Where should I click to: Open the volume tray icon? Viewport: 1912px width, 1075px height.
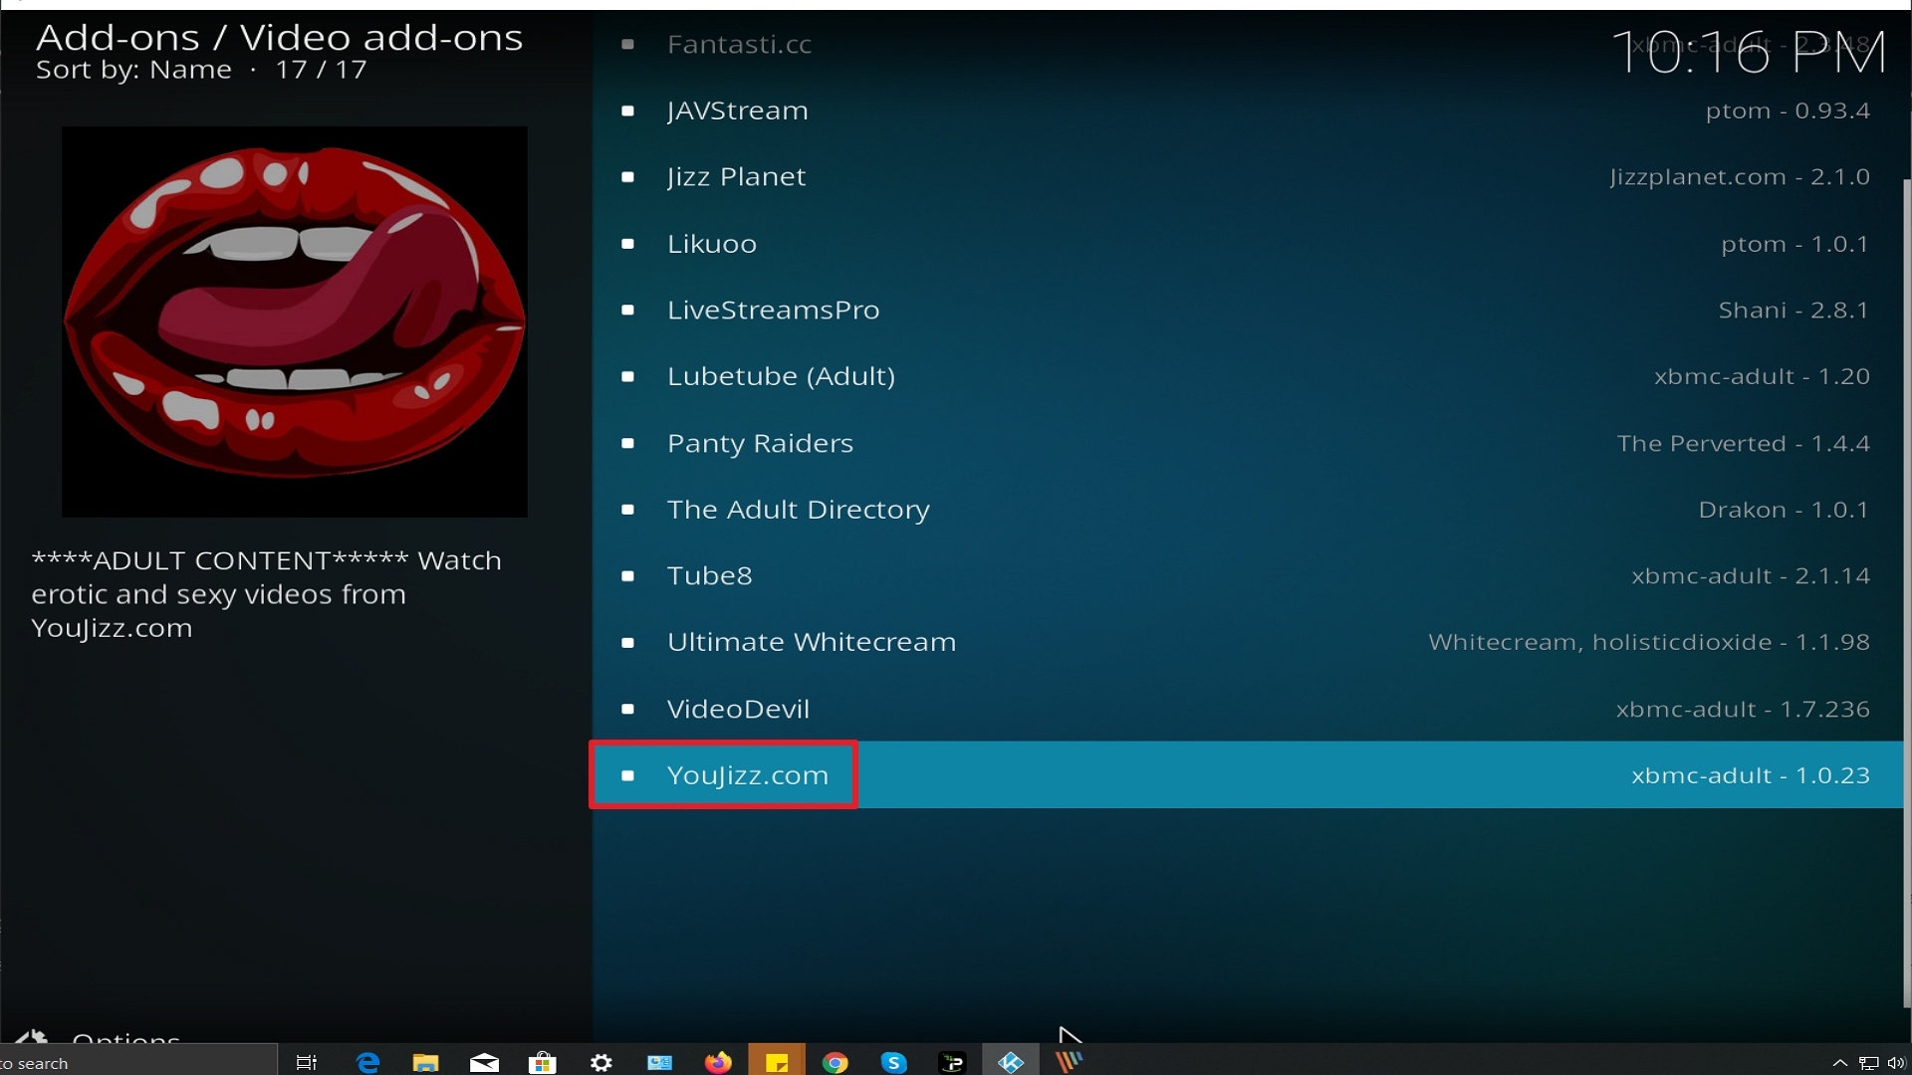[1896, 1063]
